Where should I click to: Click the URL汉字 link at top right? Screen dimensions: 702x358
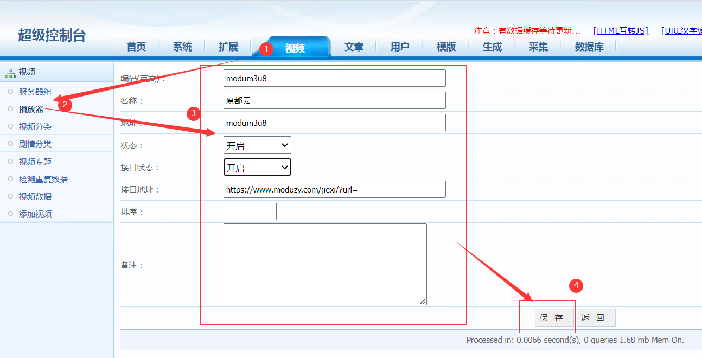[681, 31]
